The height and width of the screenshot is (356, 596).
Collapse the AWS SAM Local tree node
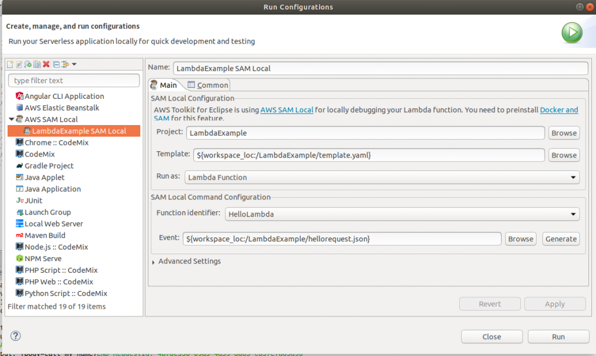[12, 119]
